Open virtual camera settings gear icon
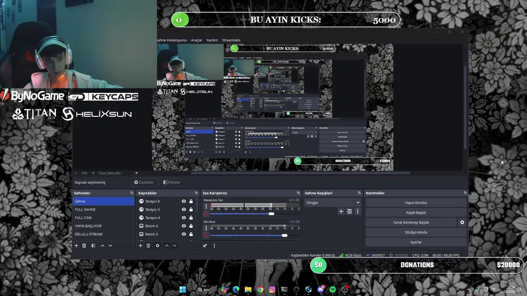Screen dimensions: 527x296 [x=462, y=222]
